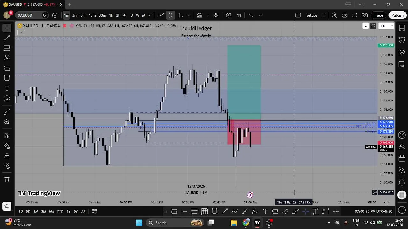This screenshot has width=408, height=229.
Task: Set the All date range
Action: click(83, 211)
